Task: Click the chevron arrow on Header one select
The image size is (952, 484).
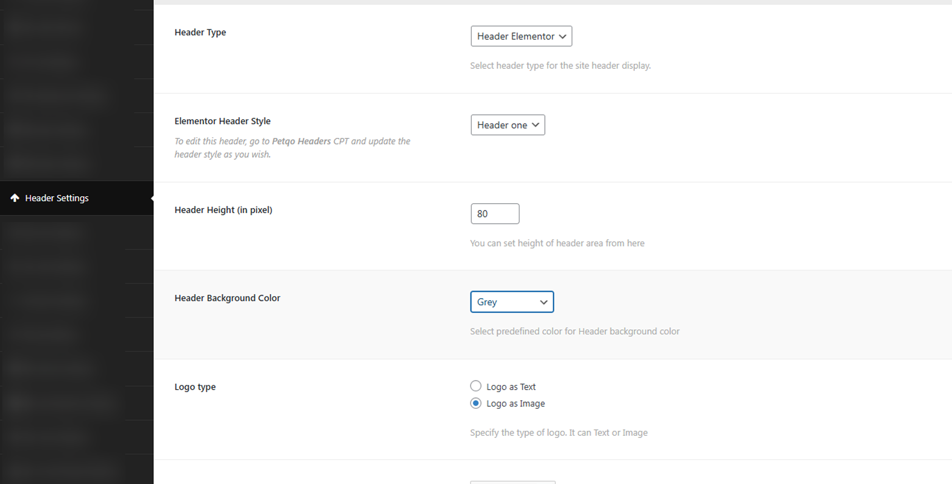Action: (535, 125)
